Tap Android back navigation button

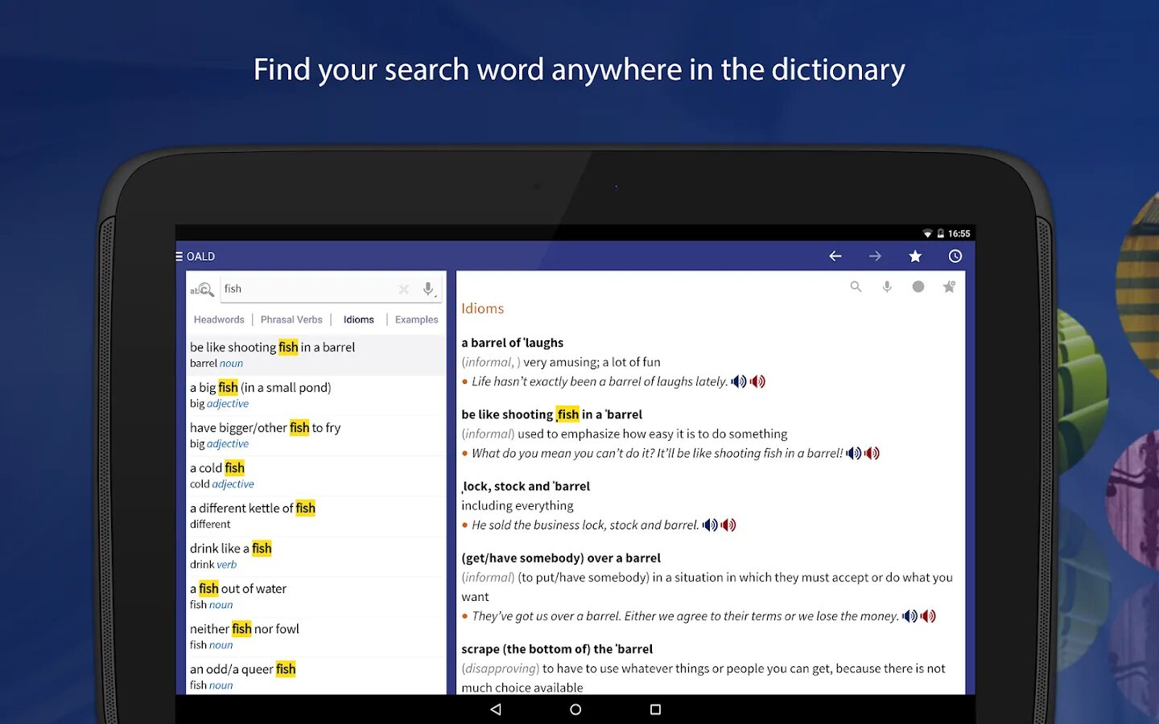496,710
